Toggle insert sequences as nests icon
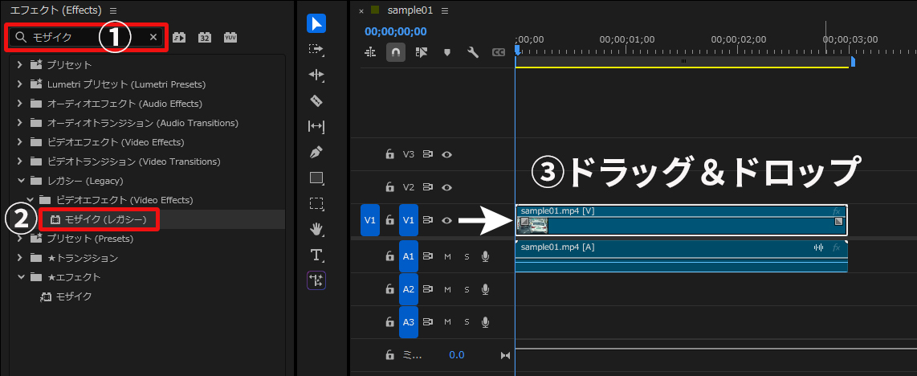This screenshot has width=917, height=376. tap(370, 52)
